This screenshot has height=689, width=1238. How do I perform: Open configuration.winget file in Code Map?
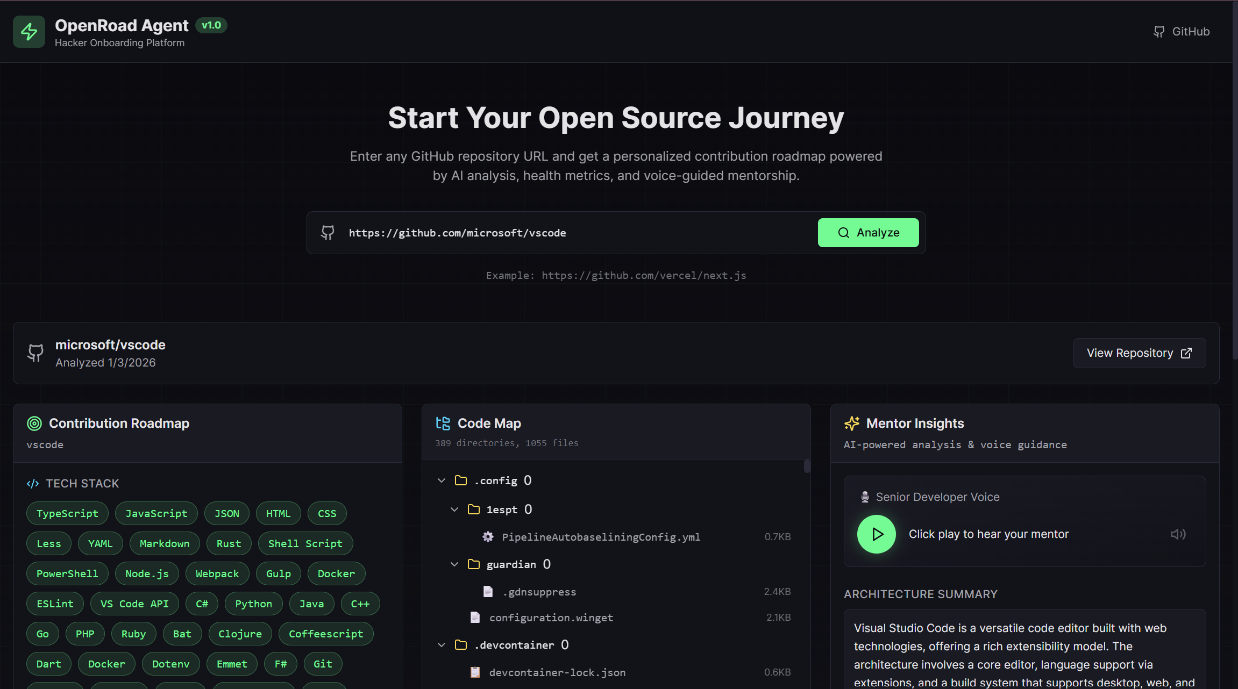coord(551,618)
